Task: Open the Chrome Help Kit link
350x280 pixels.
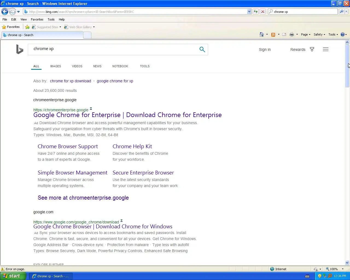Action: pos(132,146)
